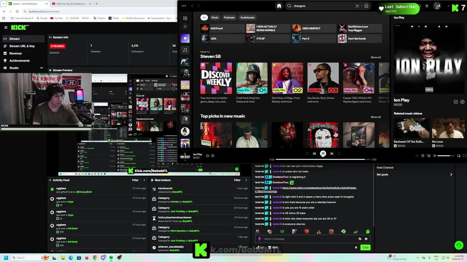Seek within the Spotify track progress bar

(x=323, y=159)
